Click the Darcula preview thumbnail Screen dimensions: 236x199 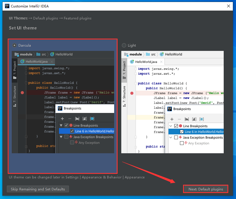(x=63, y=102)
